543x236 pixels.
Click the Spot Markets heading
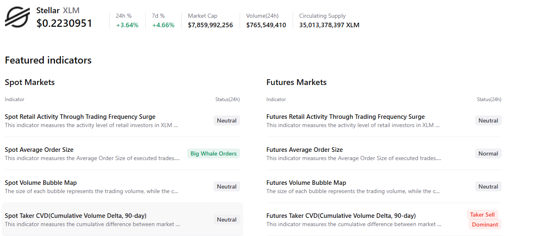point(30,82)
